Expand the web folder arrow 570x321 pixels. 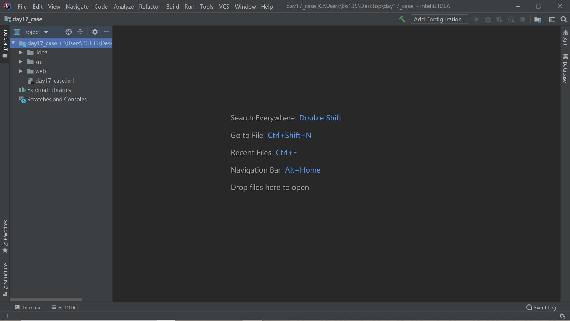pos(20,71)
